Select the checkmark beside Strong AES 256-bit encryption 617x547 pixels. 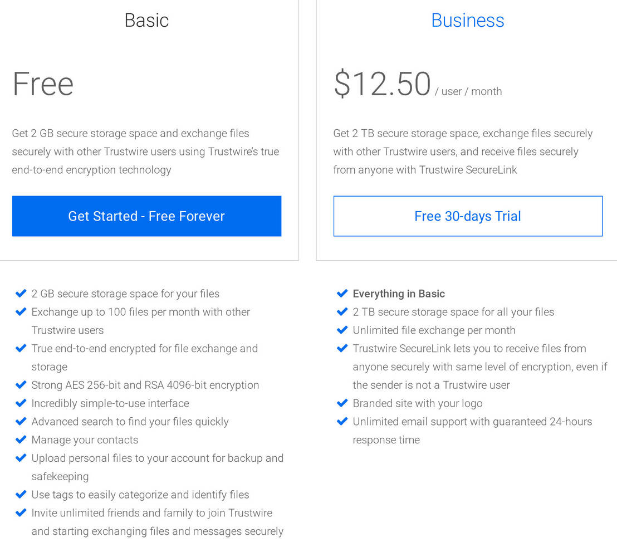pos(21,384)
